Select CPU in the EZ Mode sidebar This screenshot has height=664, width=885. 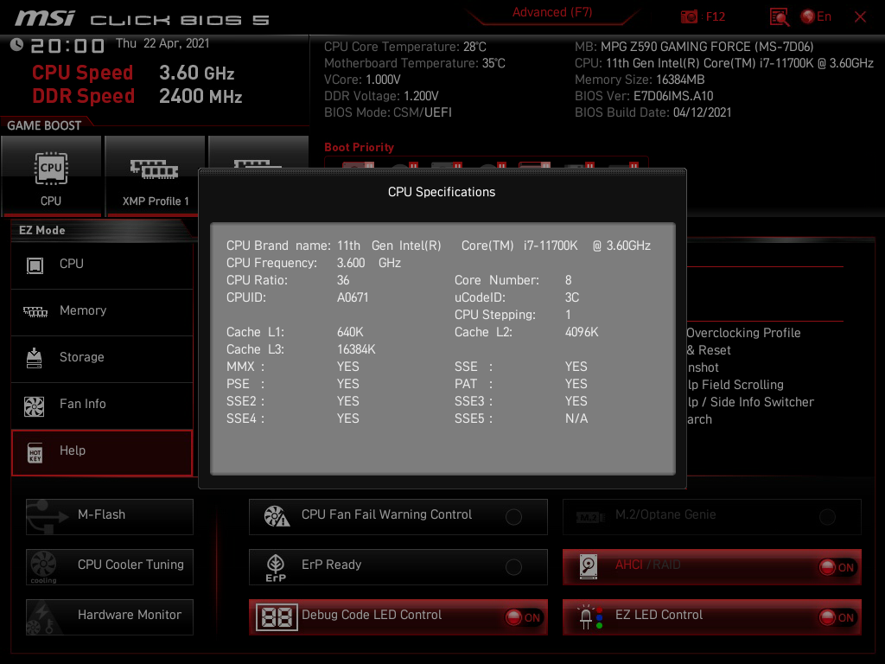click(x=102, y=265)
